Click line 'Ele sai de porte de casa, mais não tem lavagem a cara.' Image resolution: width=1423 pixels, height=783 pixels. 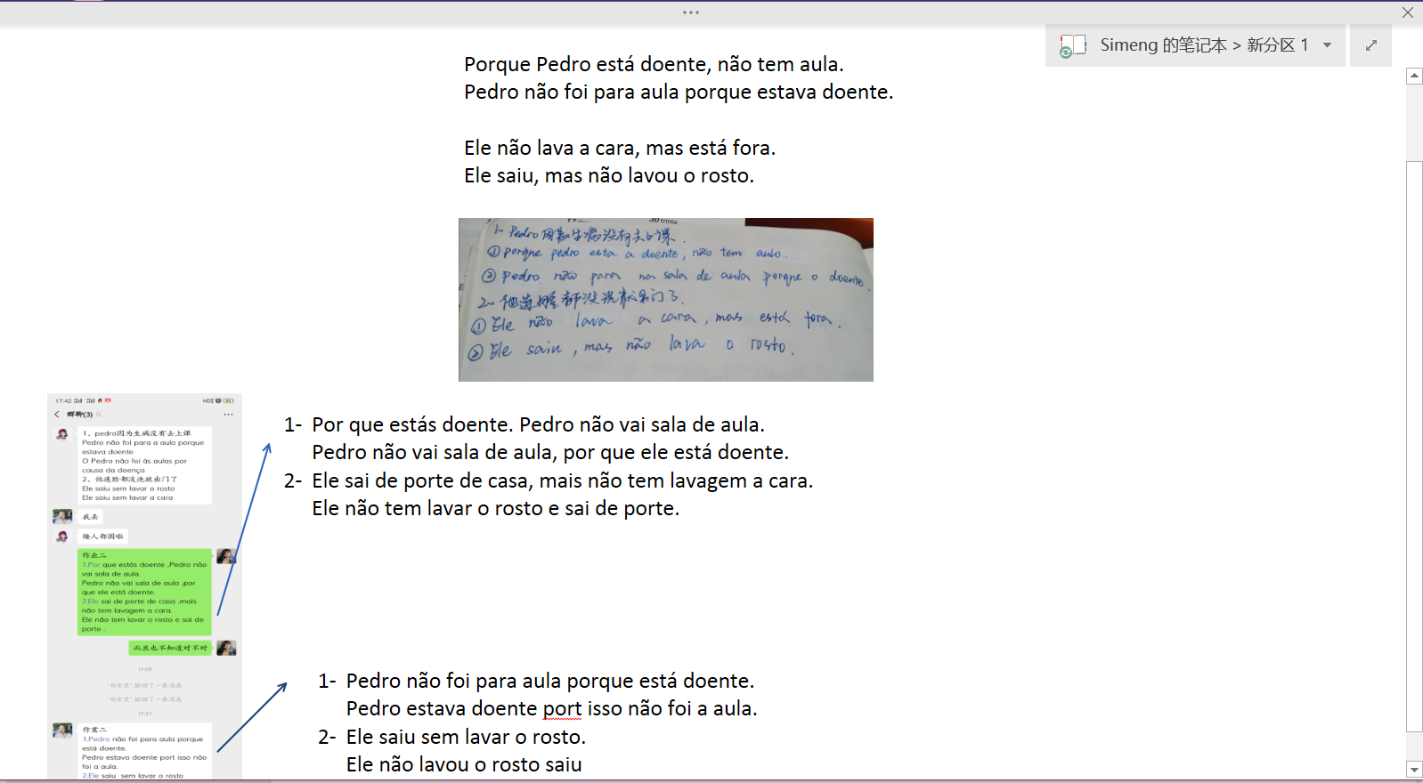point(562,480)
